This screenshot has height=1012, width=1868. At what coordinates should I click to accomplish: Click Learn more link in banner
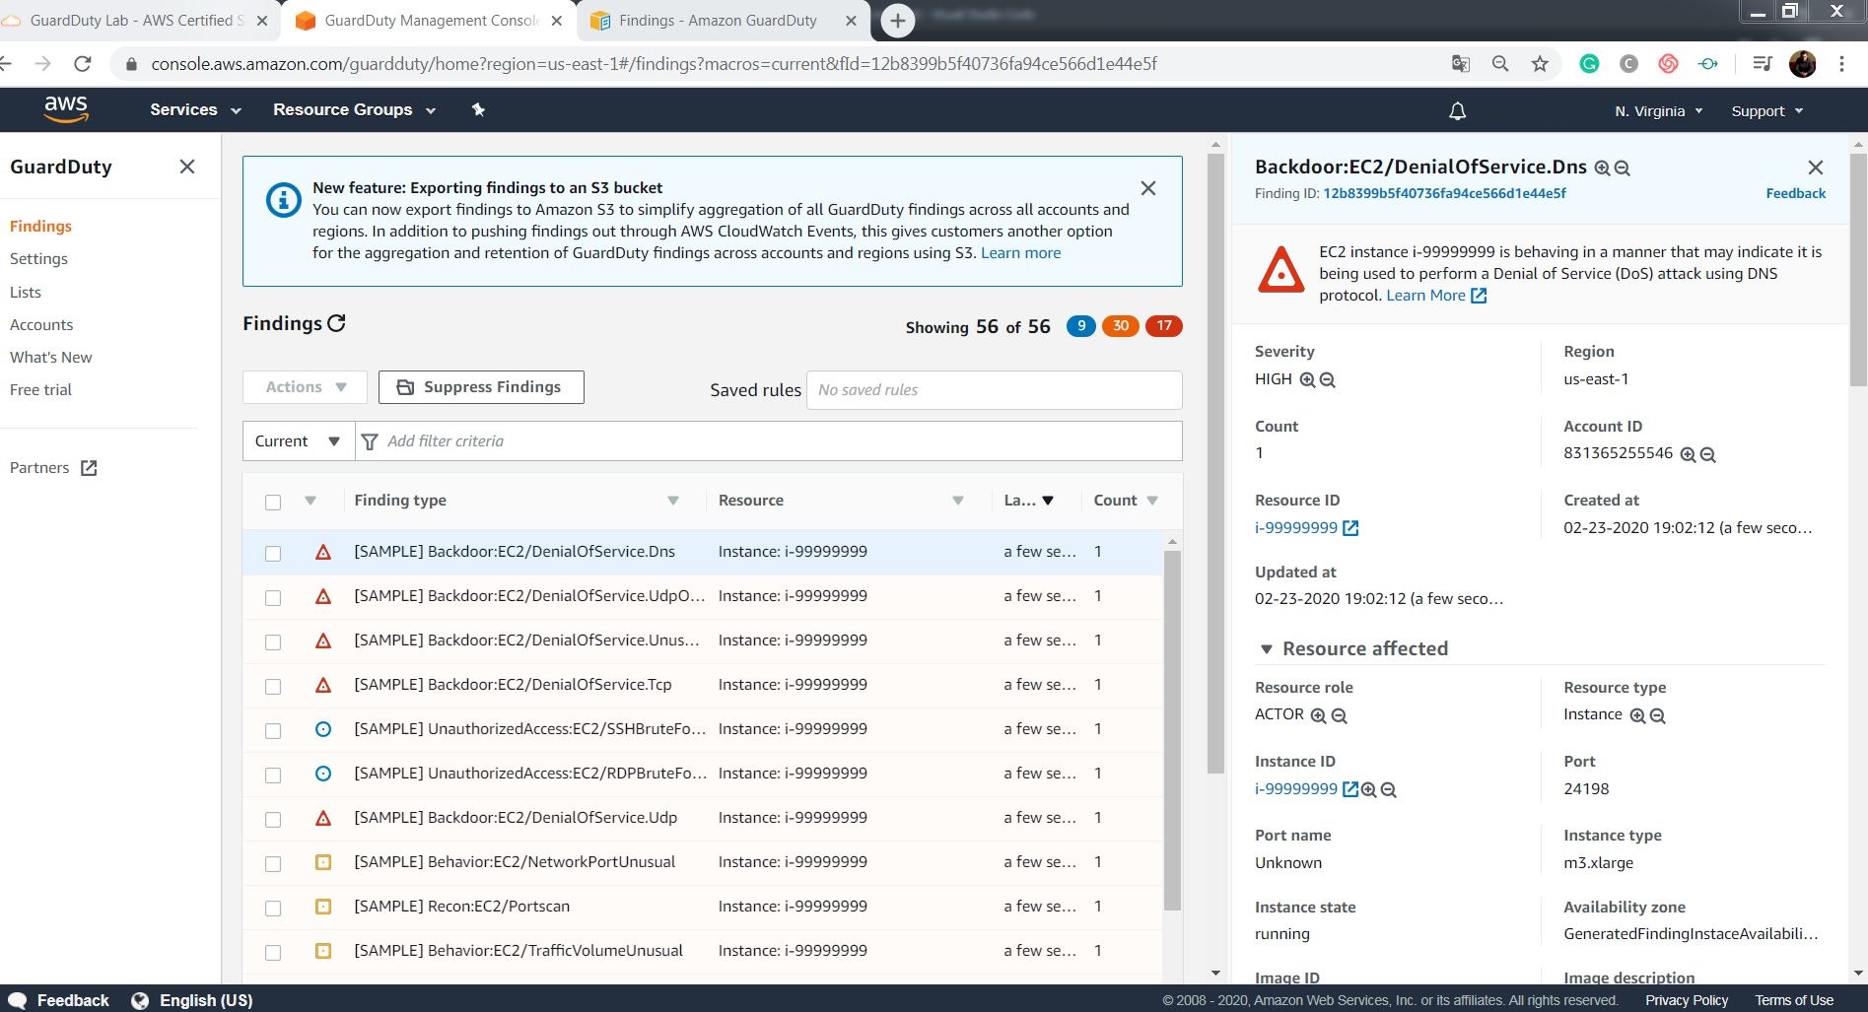(1020, 253)
